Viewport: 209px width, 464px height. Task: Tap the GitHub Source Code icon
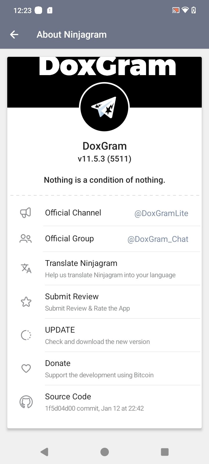pos(26,402)
